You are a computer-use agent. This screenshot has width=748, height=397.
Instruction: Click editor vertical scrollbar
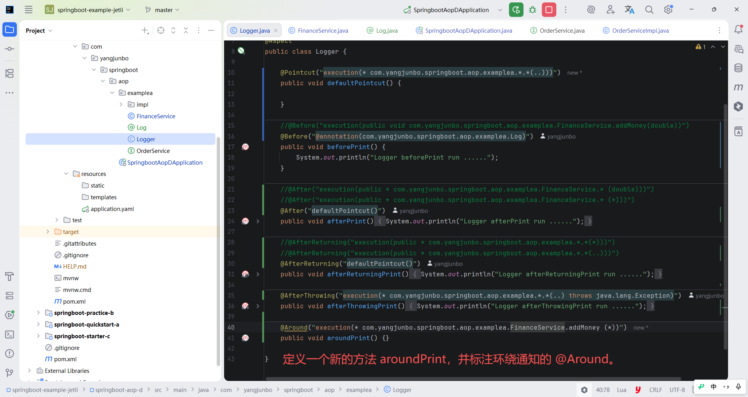(x=725, y=227)
